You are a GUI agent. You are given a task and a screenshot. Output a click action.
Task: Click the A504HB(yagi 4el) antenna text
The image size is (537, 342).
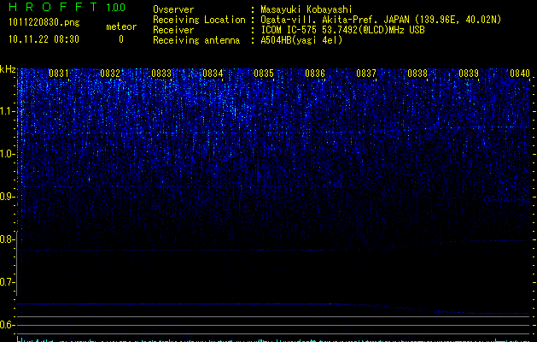coord(301,40)
